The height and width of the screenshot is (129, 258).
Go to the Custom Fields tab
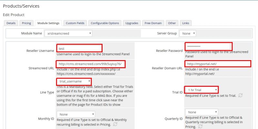pos(75,23)
